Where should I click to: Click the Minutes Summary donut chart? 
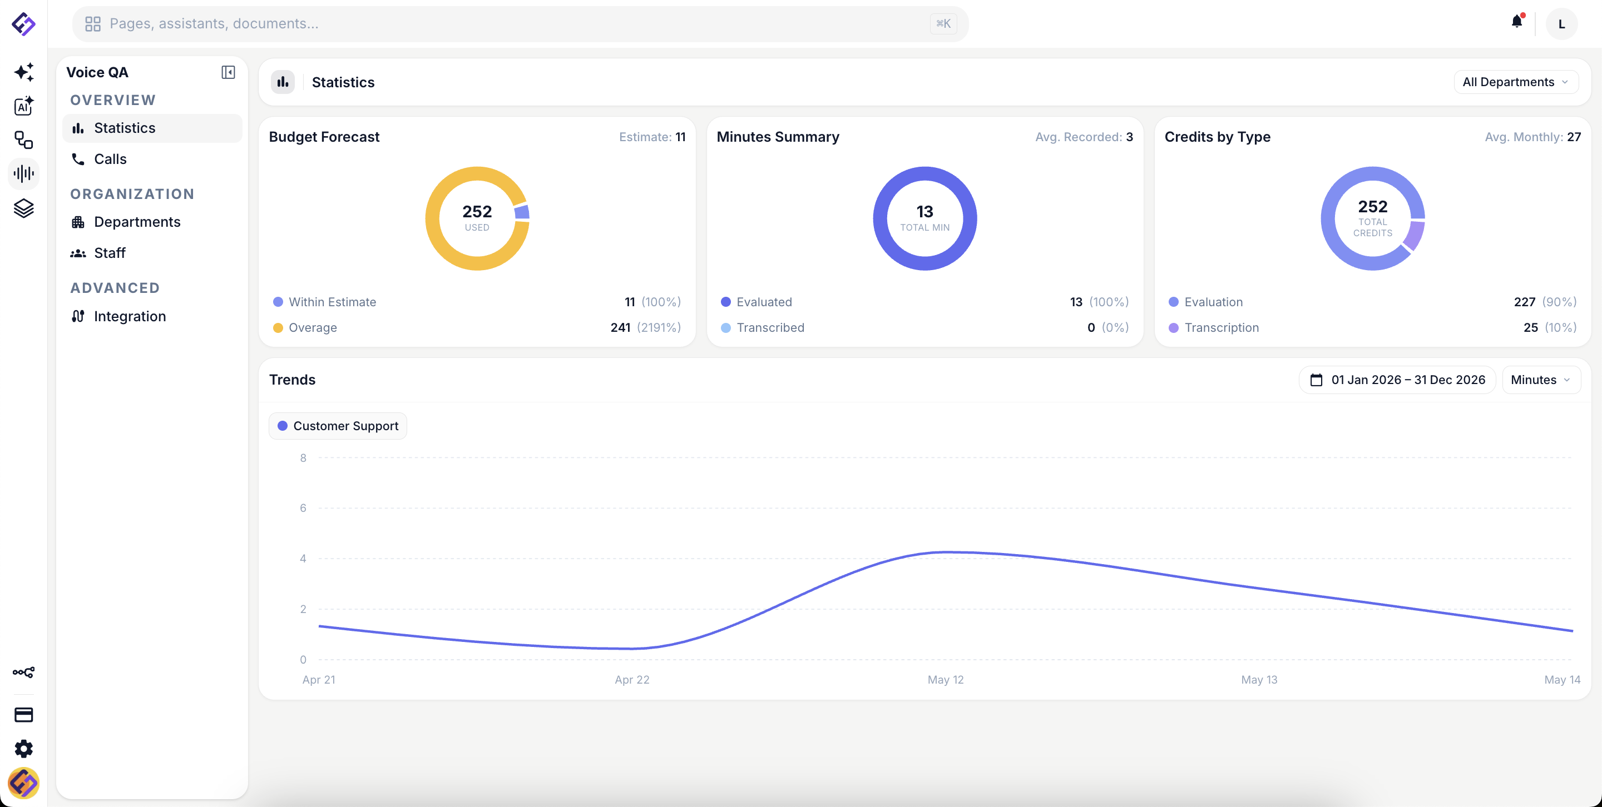pyautogui.click(x=924, y=218)
